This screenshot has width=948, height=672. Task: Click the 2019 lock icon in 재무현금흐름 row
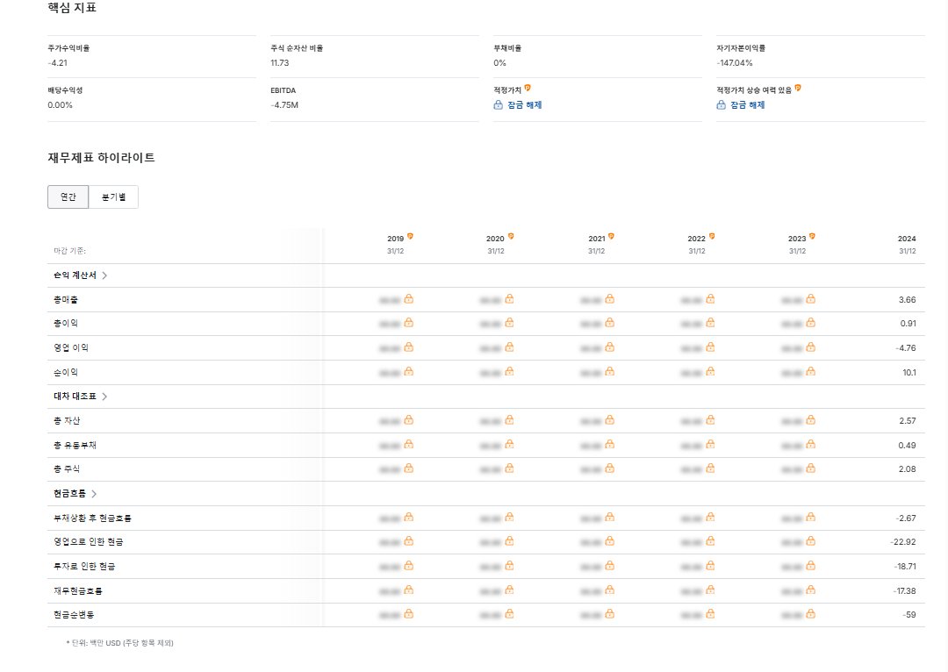[x=409, y=590]
